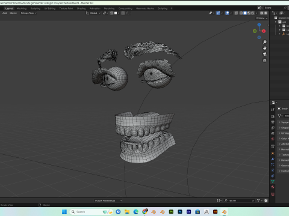Open the Object menu in viewport header
Screen dimensions: 289x216
(x=13, y=13)
